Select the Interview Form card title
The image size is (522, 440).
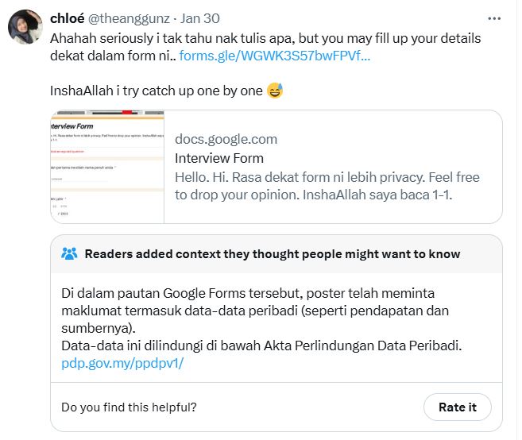[218, 158]
